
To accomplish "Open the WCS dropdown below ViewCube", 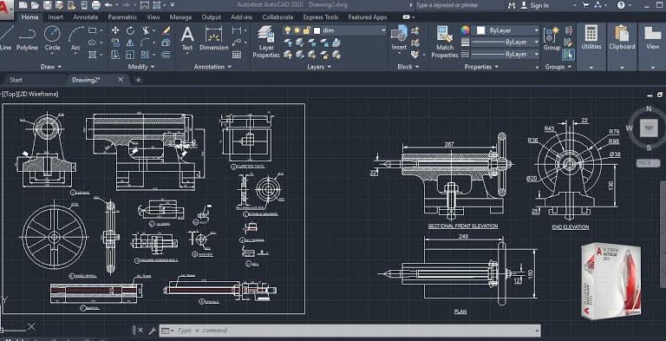I will pyautogui.click(x=648, y=163).
